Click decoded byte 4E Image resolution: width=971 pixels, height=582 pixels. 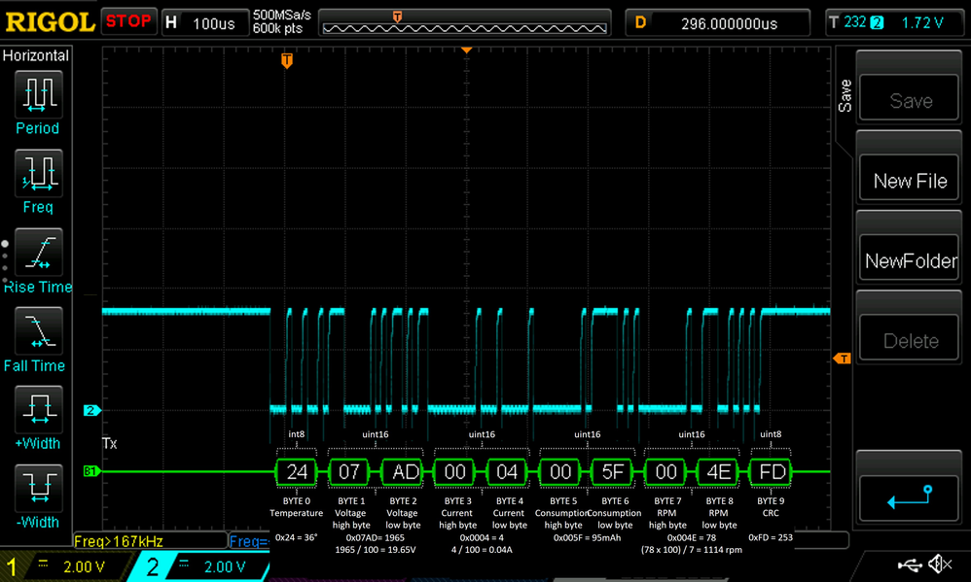point(718,472)
